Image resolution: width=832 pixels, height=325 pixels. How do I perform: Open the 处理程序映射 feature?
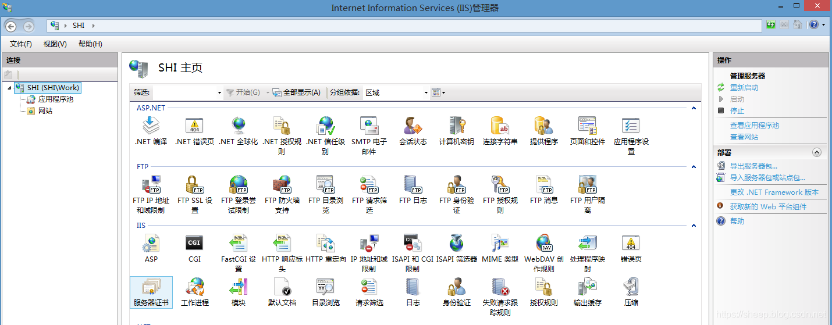tap(588, 253)
